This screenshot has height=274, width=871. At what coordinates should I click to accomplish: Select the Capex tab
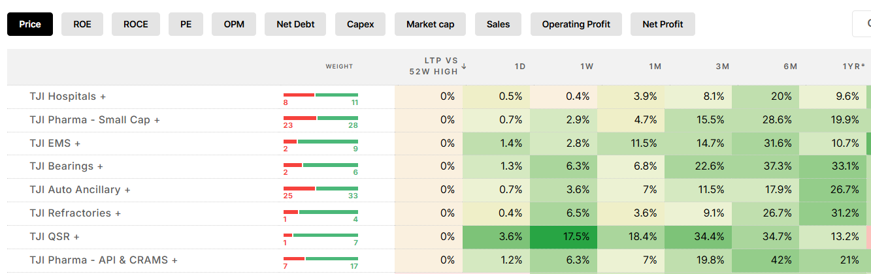[x=360, y=24]
